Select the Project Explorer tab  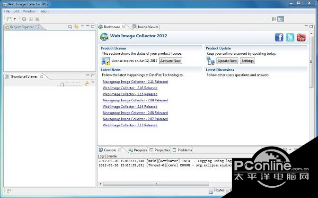22,27
